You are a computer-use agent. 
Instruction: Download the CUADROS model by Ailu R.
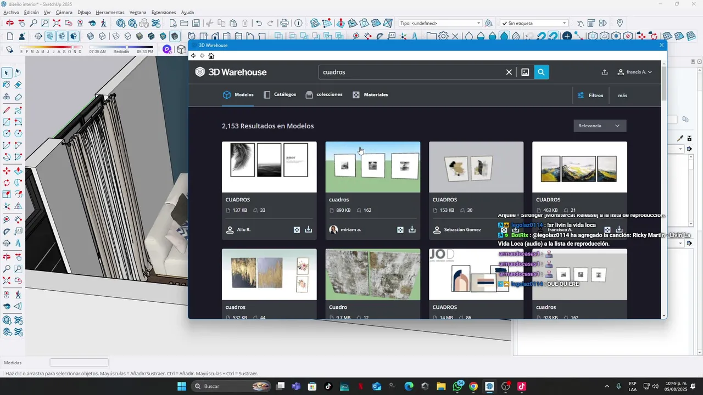tap(309, 229)
